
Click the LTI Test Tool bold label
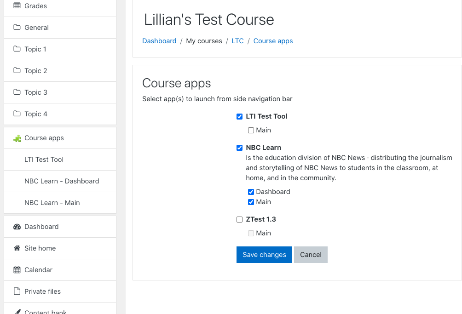(266, 116)
